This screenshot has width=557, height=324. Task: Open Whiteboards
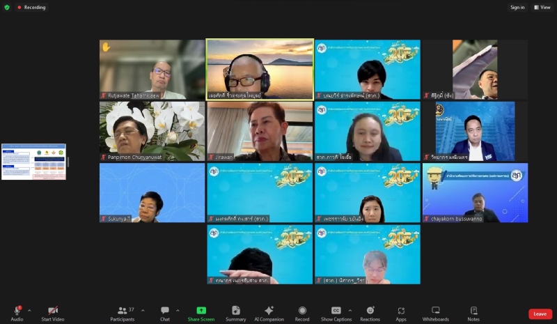point(436,311)
